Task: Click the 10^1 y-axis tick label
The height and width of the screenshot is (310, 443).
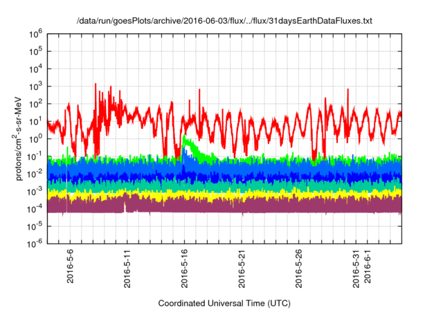Action: (x=35, y=122)
